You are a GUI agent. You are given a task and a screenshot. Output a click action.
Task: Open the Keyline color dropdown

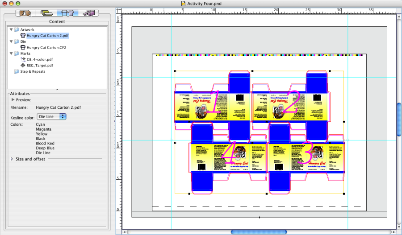coord(51,116)
